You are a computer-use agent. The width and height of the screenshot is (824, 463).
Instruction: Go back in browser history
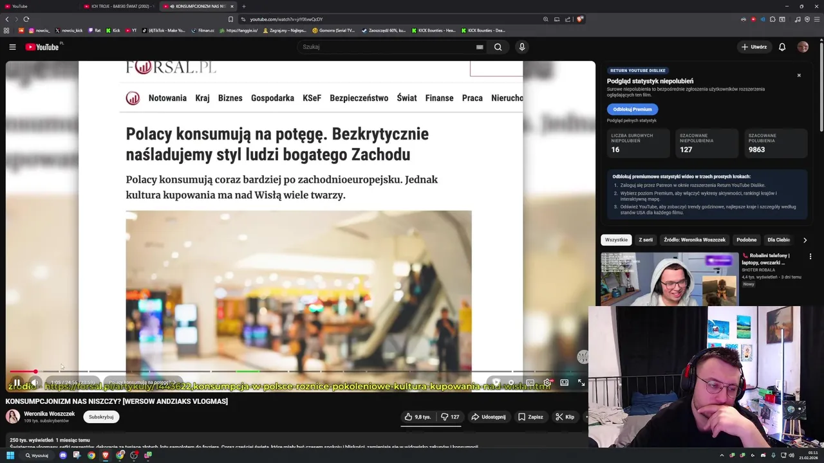(8, 19)
